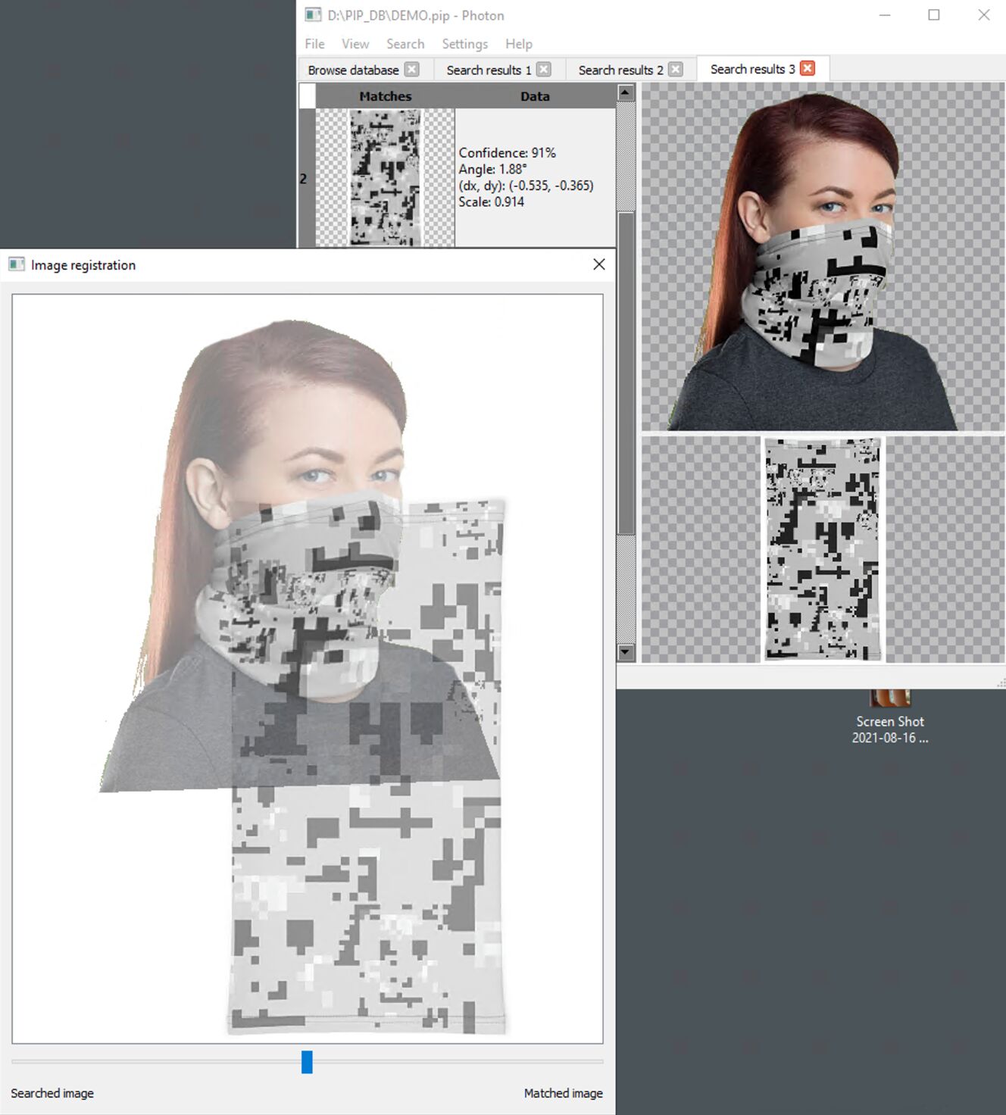Viewport: 1006px width, 1115px height.
Task: Open the File menu
Action: pyautogui.click(x=314, y=44)
